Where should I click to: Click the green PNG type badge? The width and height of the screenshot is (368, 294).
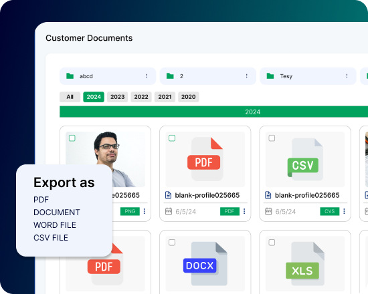[x=130, y=211]
